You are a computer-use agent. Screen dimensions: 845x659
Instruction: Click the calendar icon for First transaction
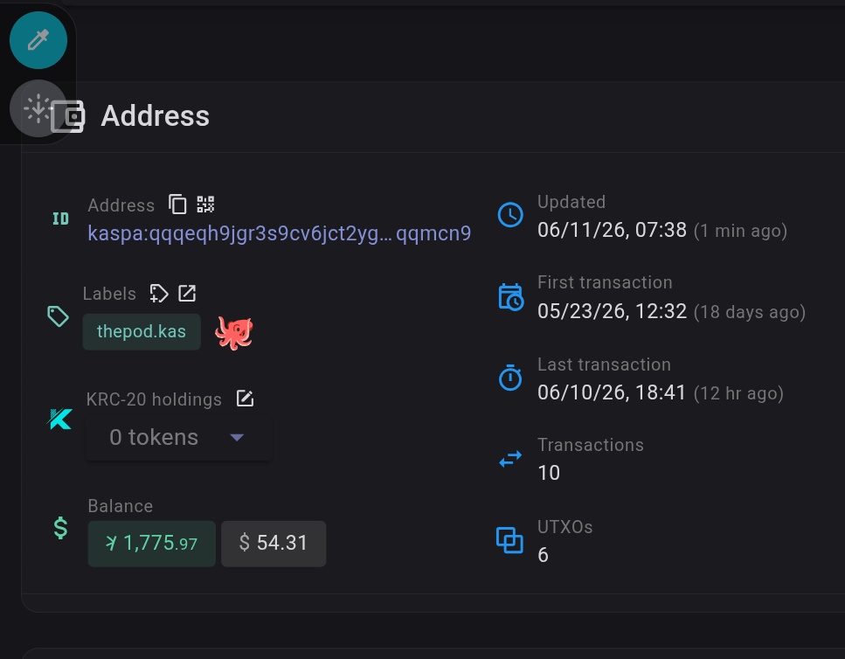510,297
